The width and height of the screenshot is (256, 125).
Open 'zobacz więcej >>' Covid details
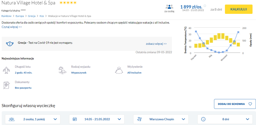[x=156, y=44]
